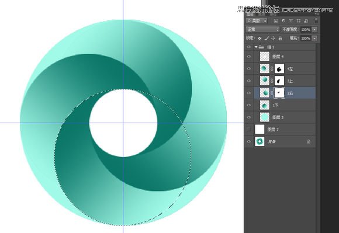Select mask thumbnail of layer 3上
Screen dimensions: 339x233
(279, 81)
